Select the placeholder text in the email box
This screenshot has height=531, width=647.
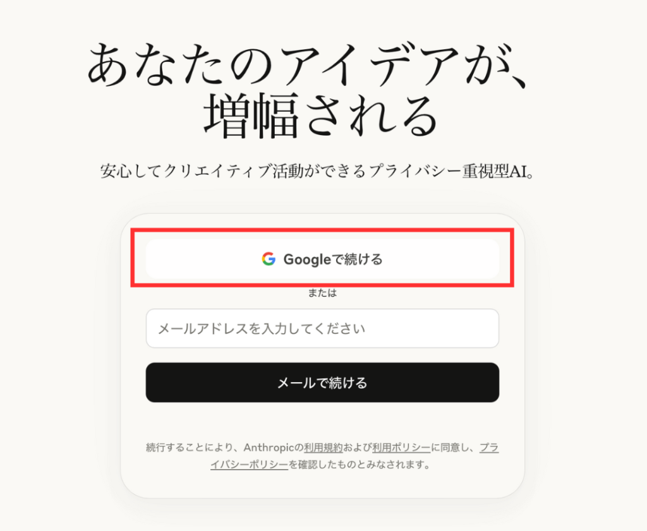262,328
